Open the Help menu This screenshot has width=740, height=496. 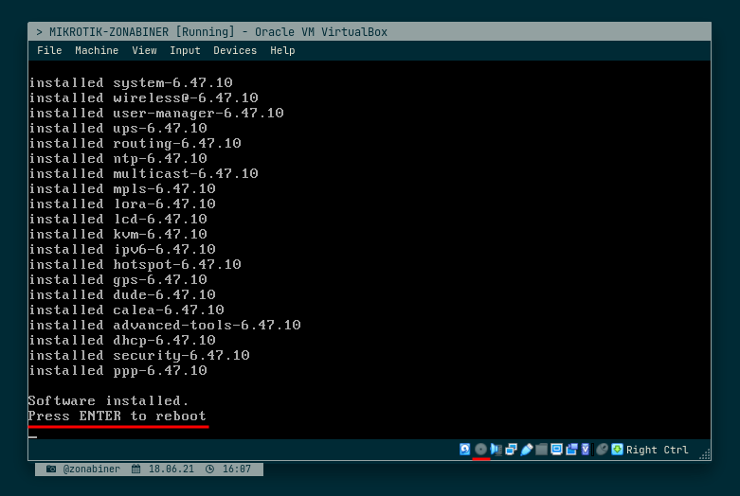coord(282,50)
